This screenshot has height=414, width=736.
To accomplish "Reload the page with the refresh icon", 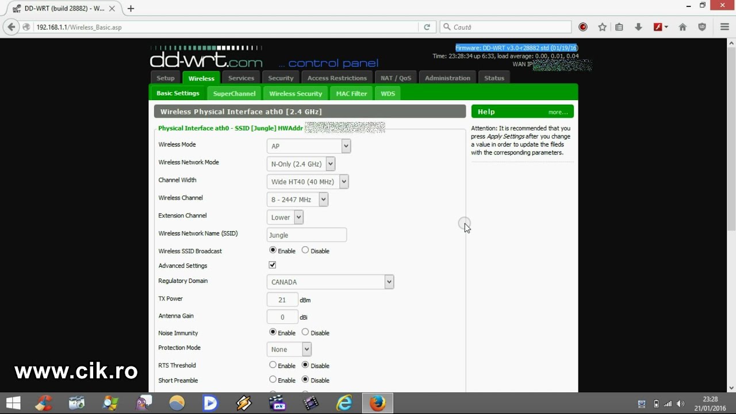I will 427,27.
